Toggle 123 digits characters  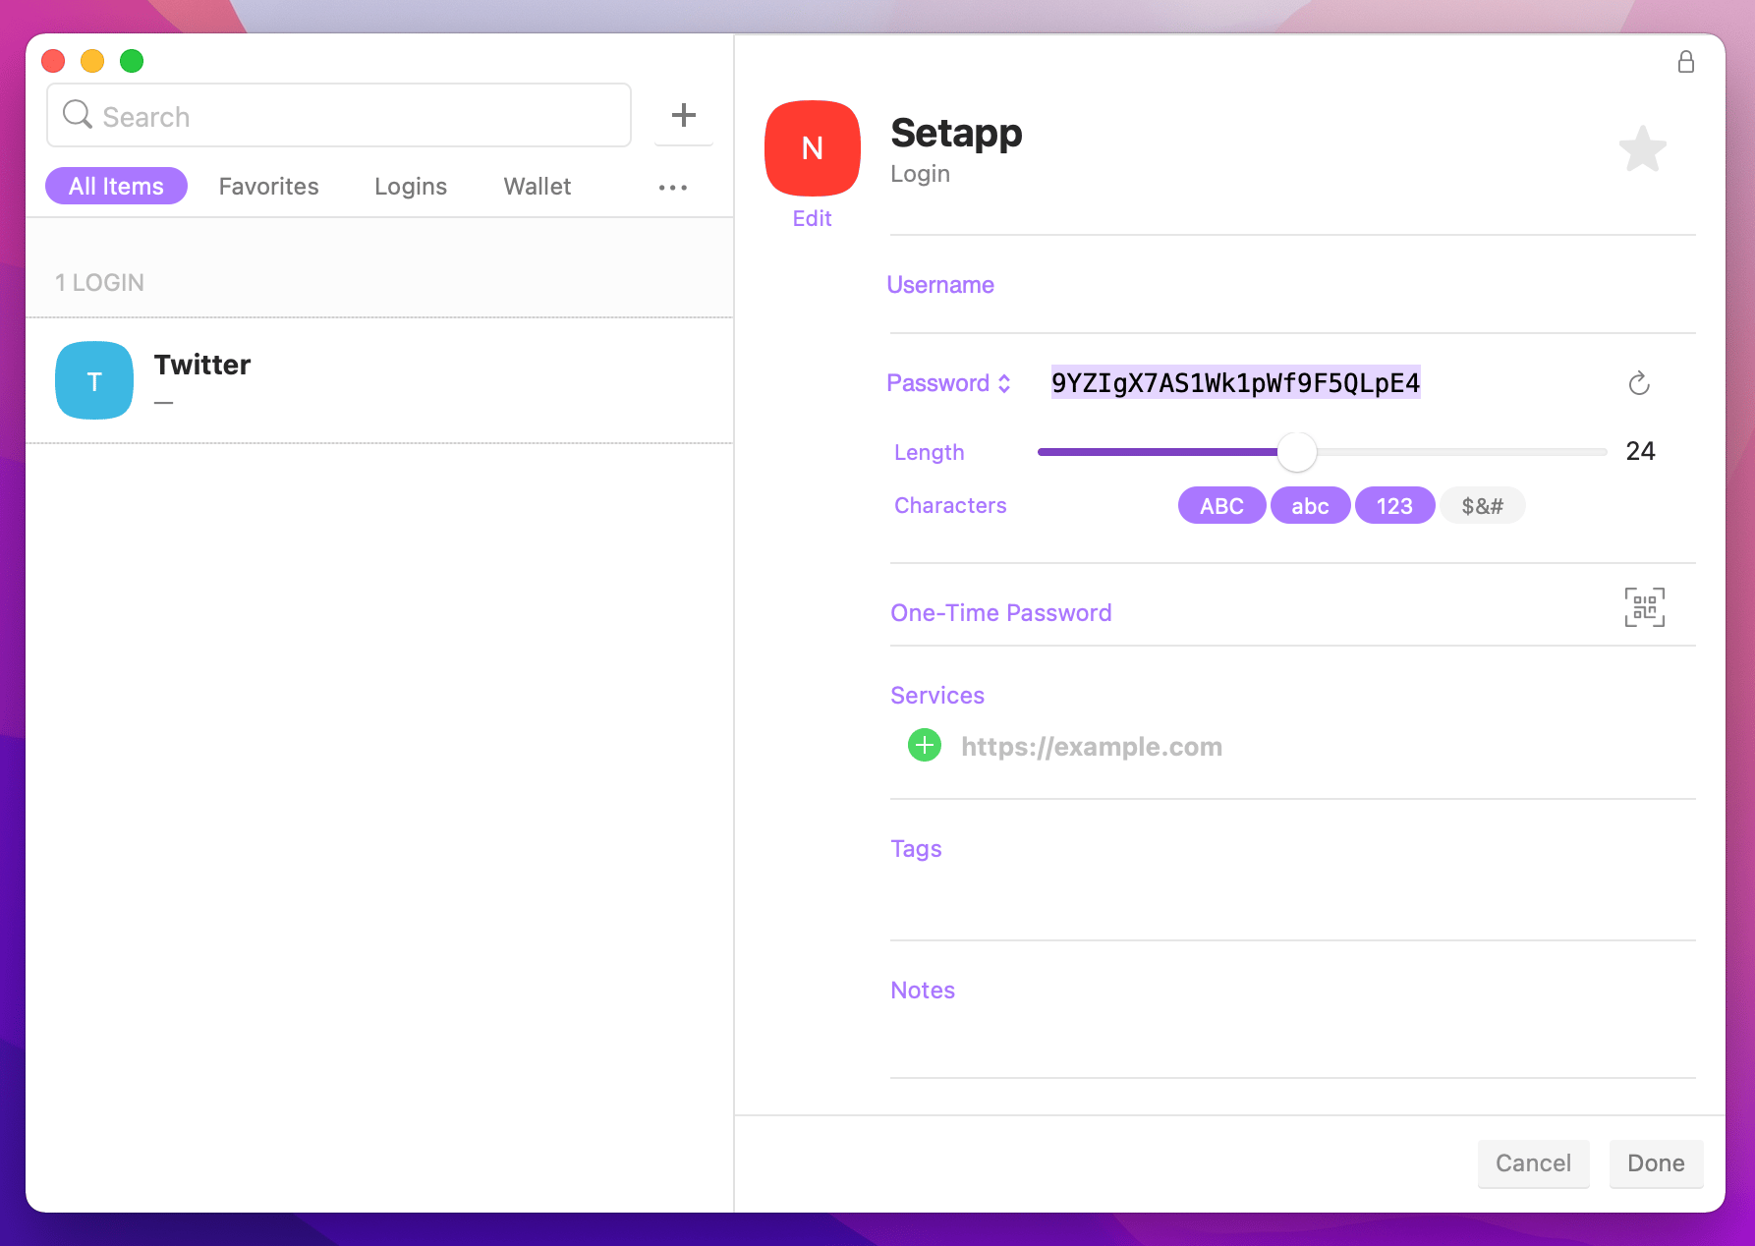1394,506
